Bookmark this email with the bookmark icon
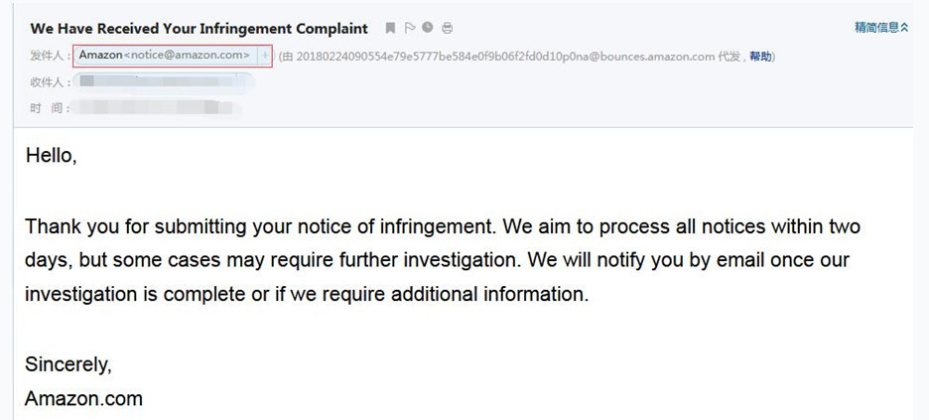This screenshot has height=420, width=929. click(x=390, y=28)
